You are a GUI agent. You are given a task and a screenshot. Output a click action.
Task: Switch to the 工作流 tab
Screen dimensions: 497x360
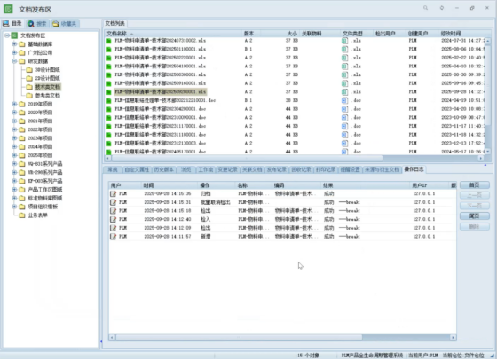point(206,169)
